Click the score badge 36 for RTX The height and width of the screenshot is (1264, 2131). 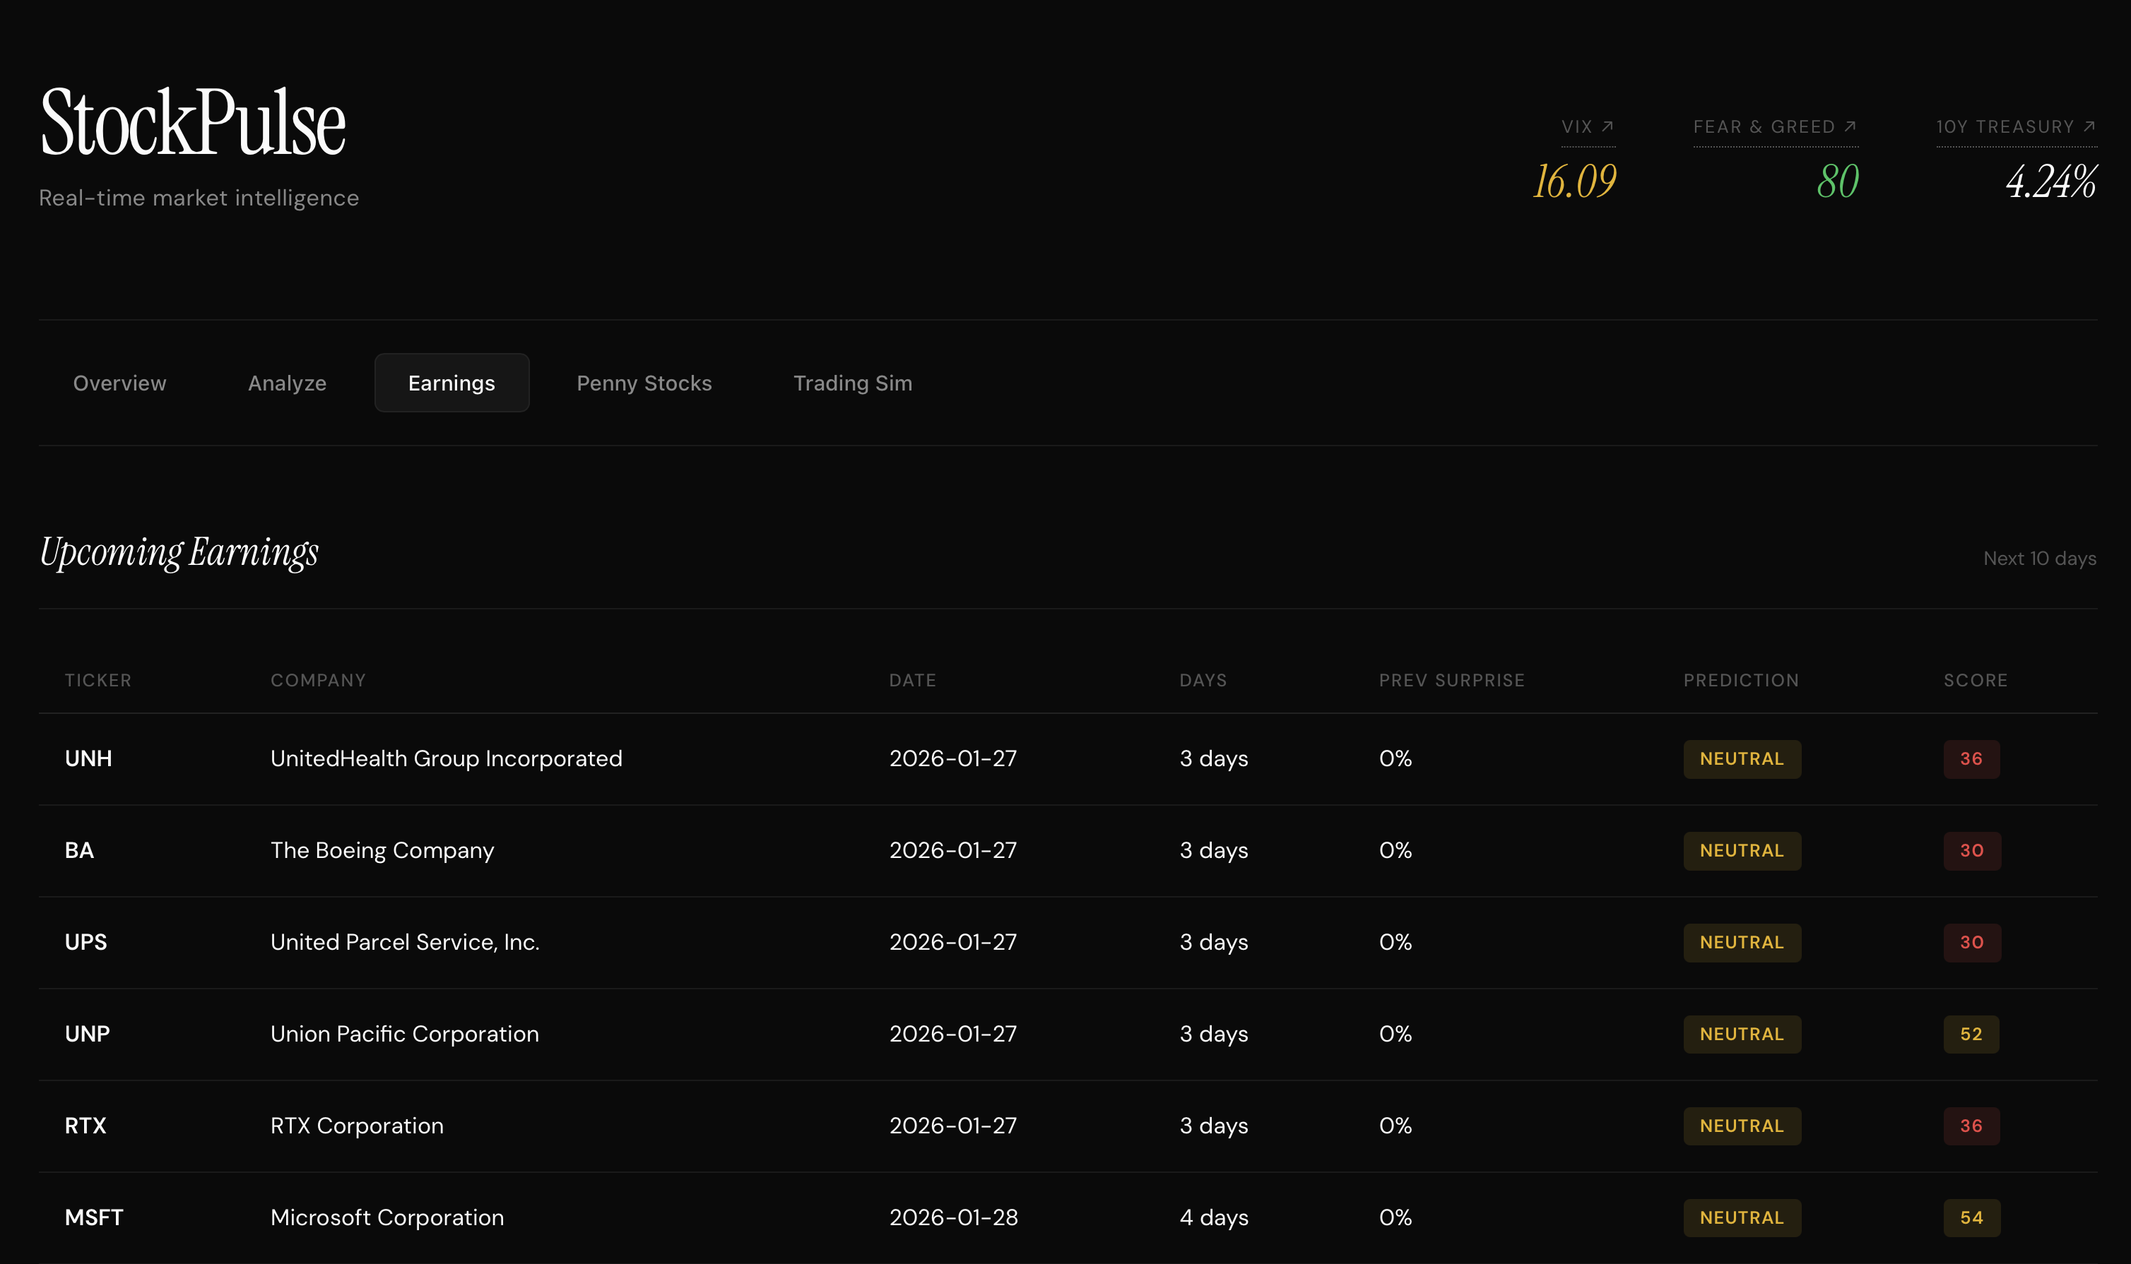coord(1971,1126)
